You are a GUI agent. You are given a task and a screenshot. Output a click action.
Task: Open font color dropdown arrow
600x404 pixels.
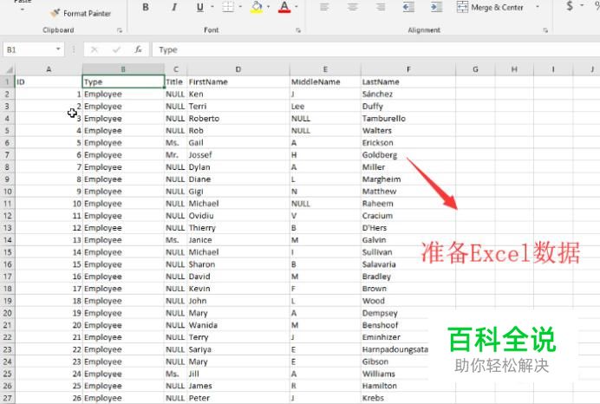[297, 7]
